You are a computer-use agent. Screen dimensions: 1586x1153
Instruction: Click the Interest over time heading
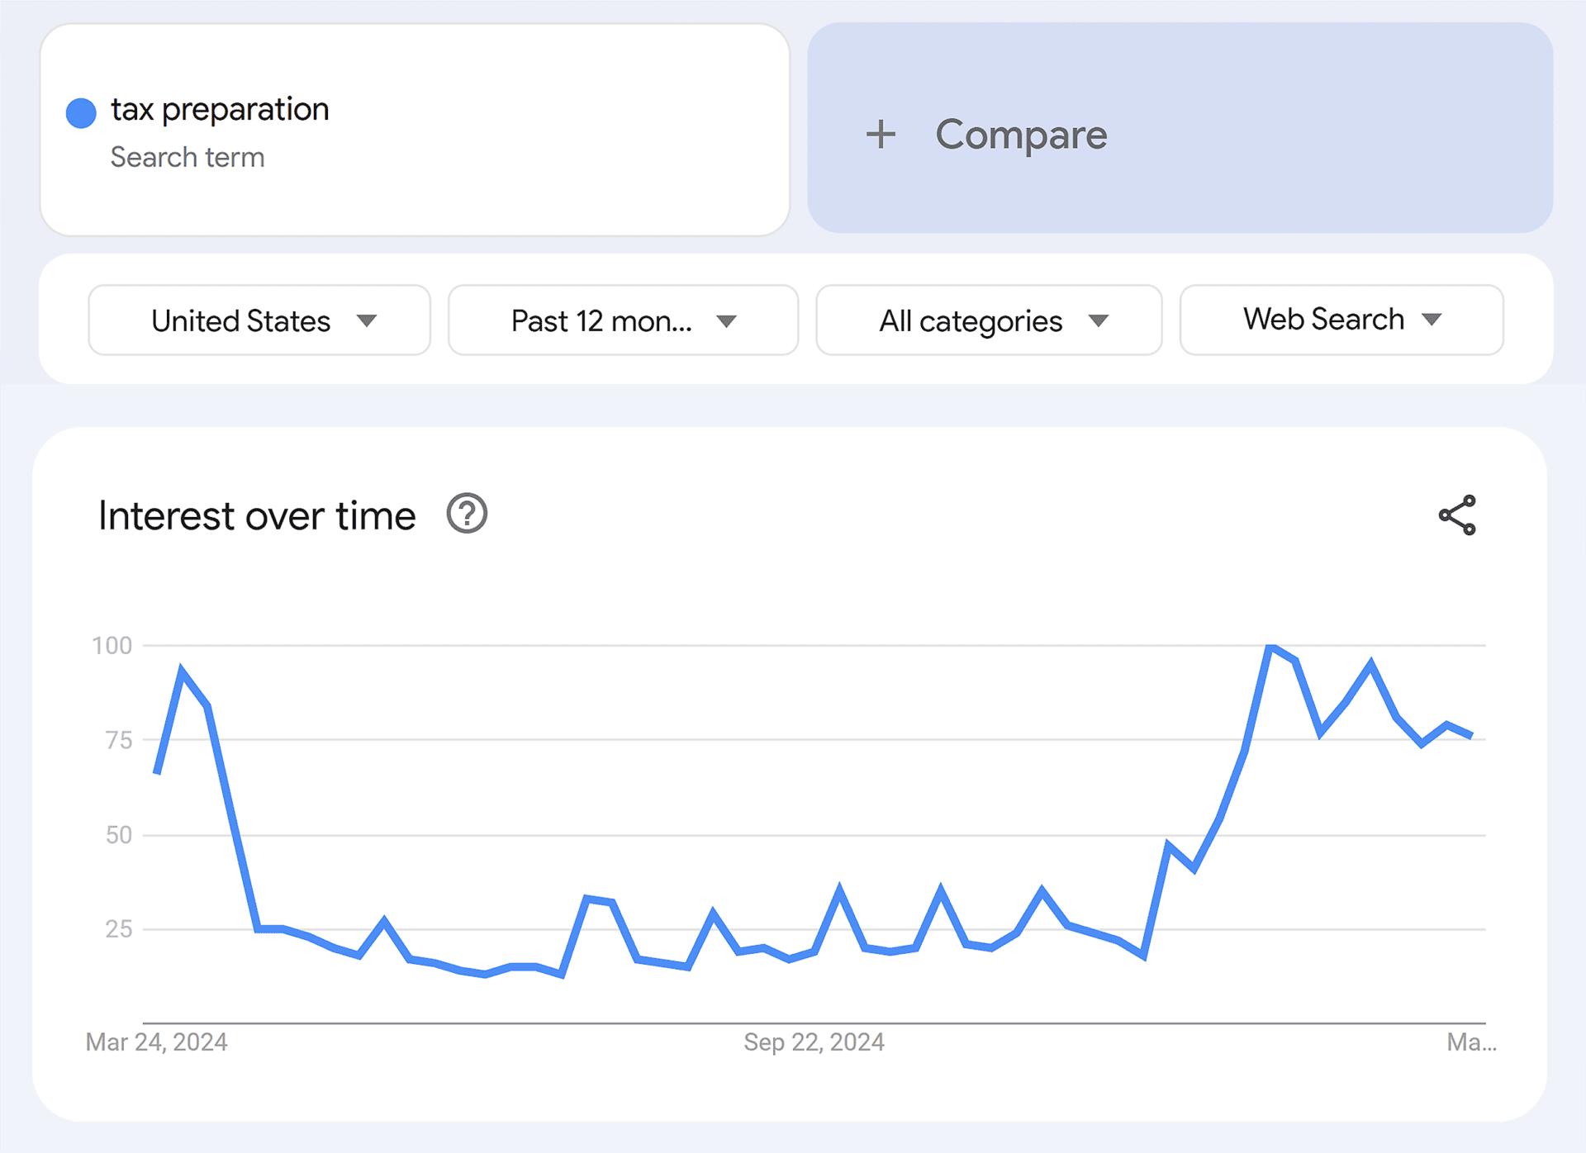coord(257,516)
